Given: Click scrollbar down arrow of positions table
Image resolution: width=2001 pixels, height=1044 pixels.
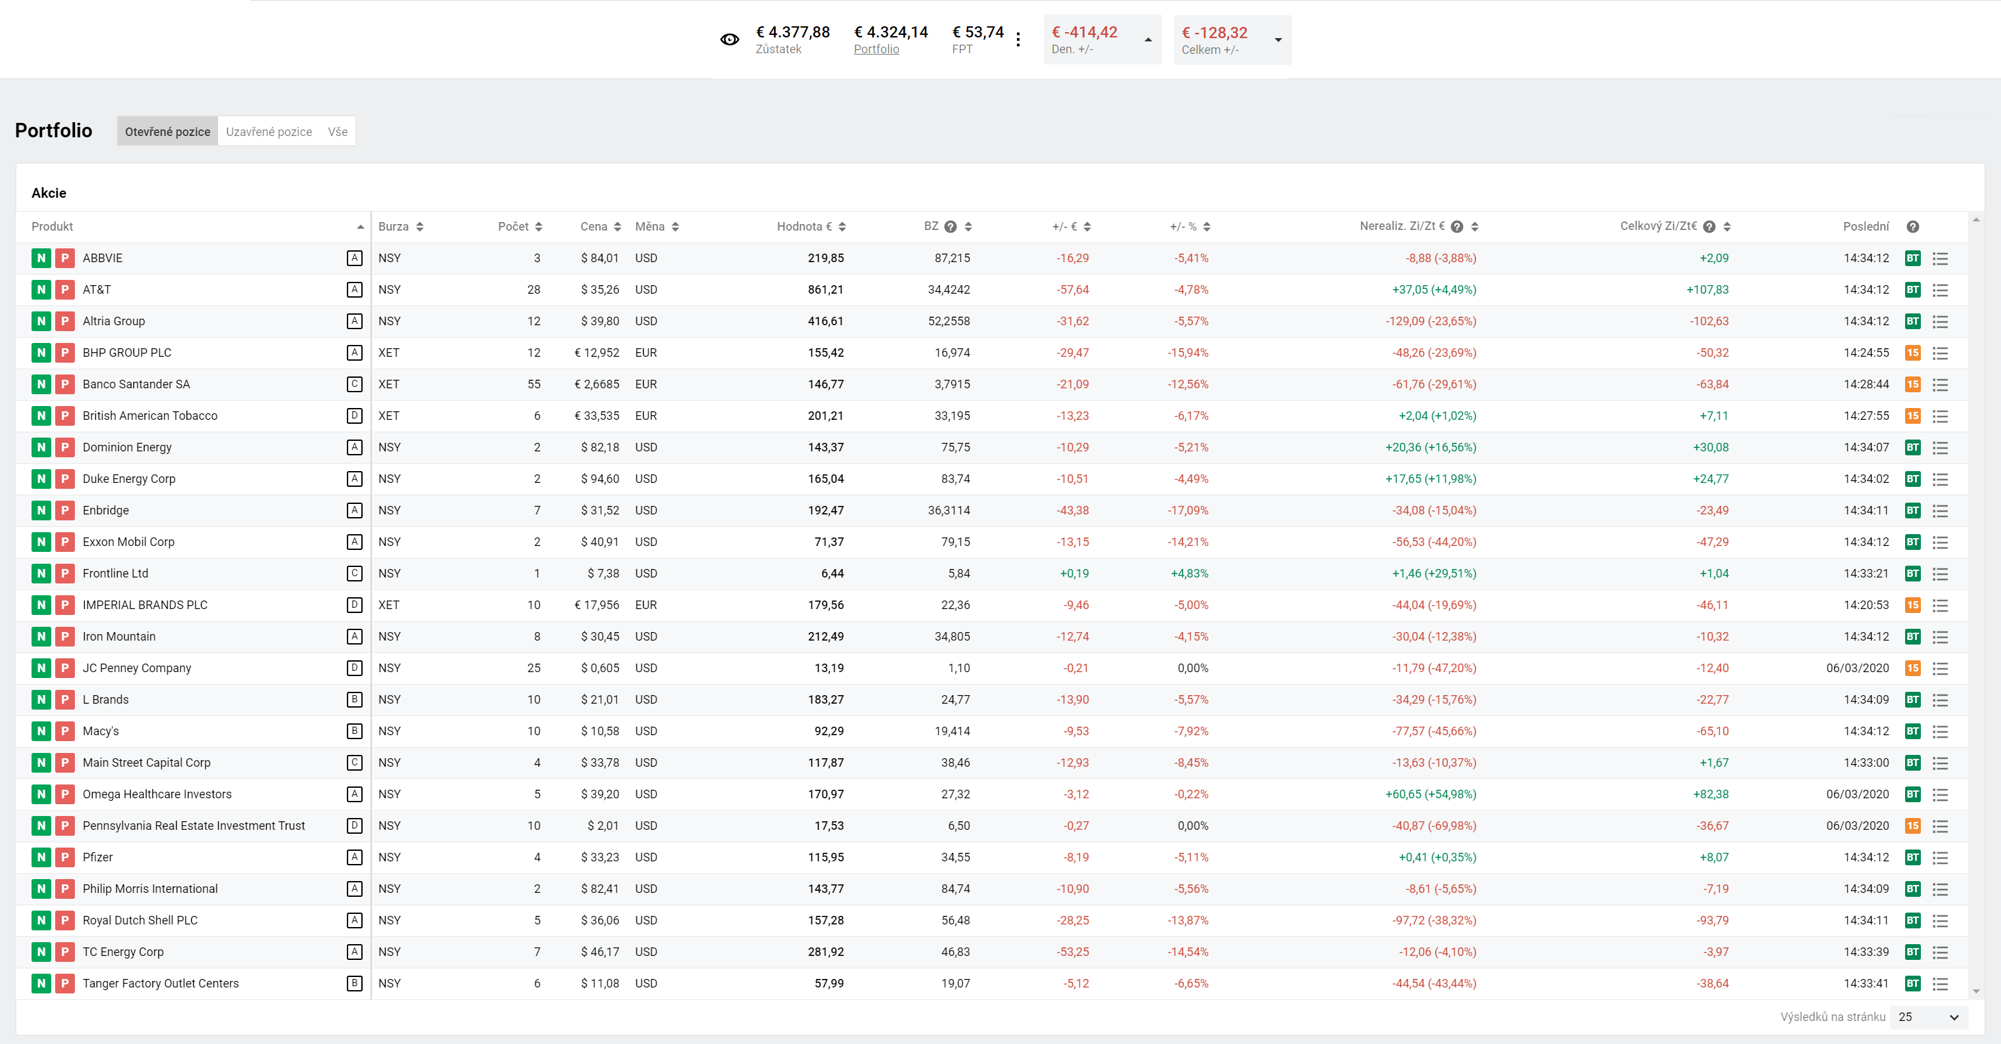Looking at the screenshot, I should pyautogui.click(x=1976, y=991).
